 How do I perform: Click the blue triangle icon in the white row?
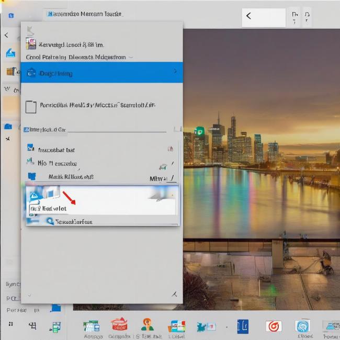coord(34,196)
